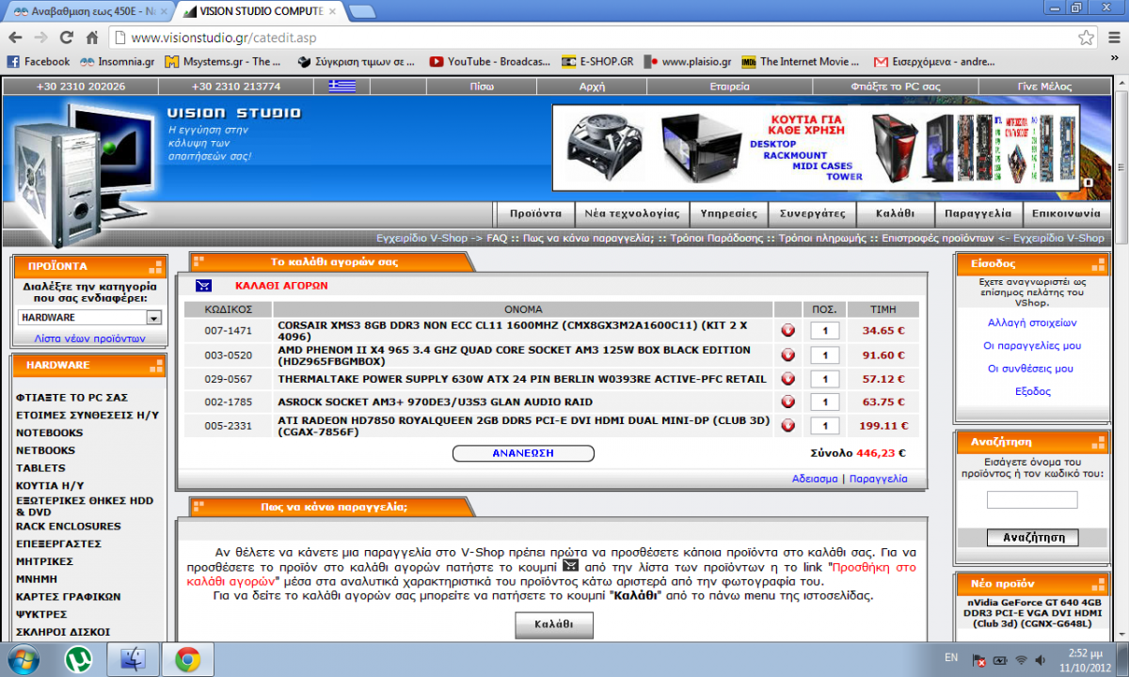The height and width of the screenshot is (677, 1129).
Task: Click the network tray icon
Action: click(1022, 660)
